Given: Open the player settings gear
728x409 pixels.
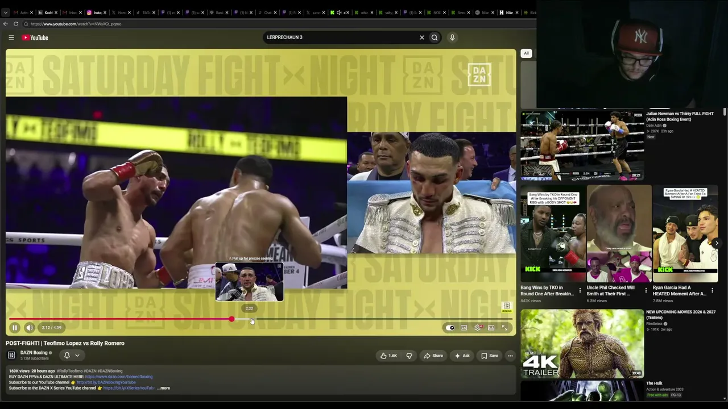Looking at the screenshot, I should [x=478, y=328].
